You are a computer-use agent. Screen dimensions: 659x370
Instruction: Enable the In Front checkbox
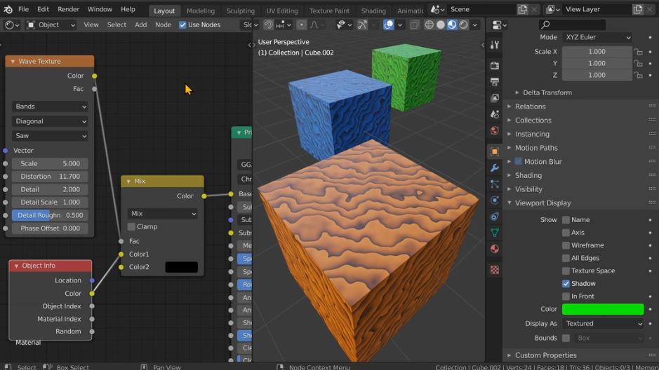(566, 296)
